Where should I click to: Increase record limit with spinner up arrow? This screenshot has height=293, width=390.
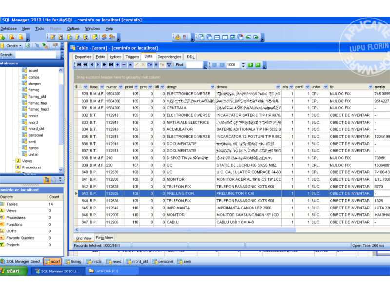click(x=243, y=63)
